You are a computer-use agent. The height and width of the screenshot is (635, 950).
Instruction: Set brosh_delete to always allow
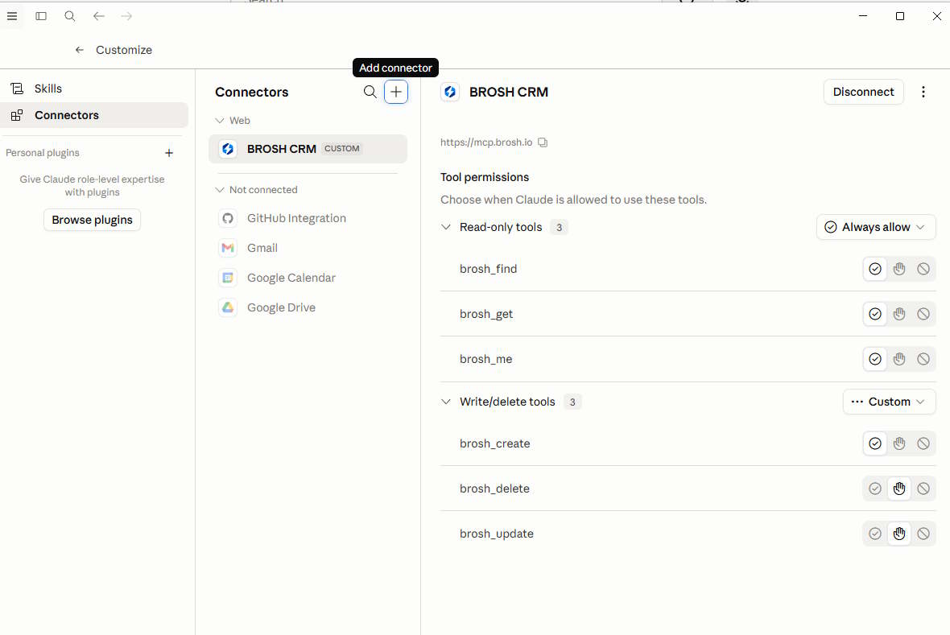click(x=875, y=489)
